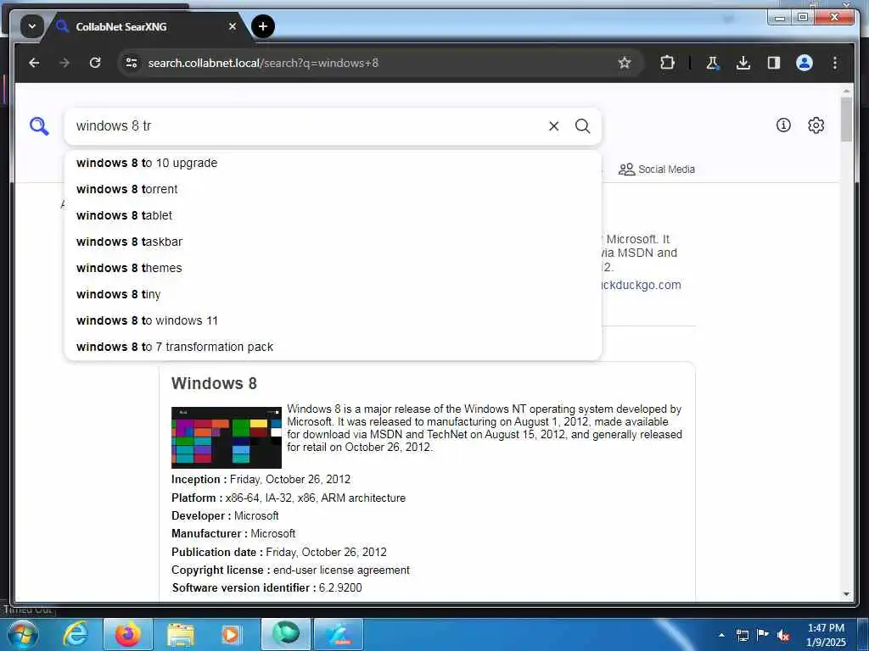The width and height of the screenshot is (869, 651).
Task: Bookmark this page with the star icon
Action: coord(625,63)
